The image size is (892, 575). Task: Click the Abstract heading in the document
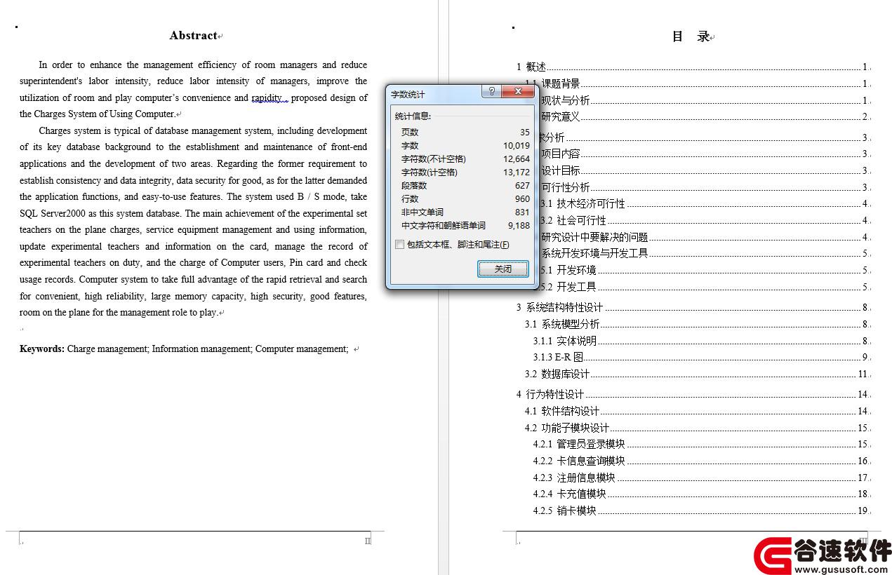194,35
